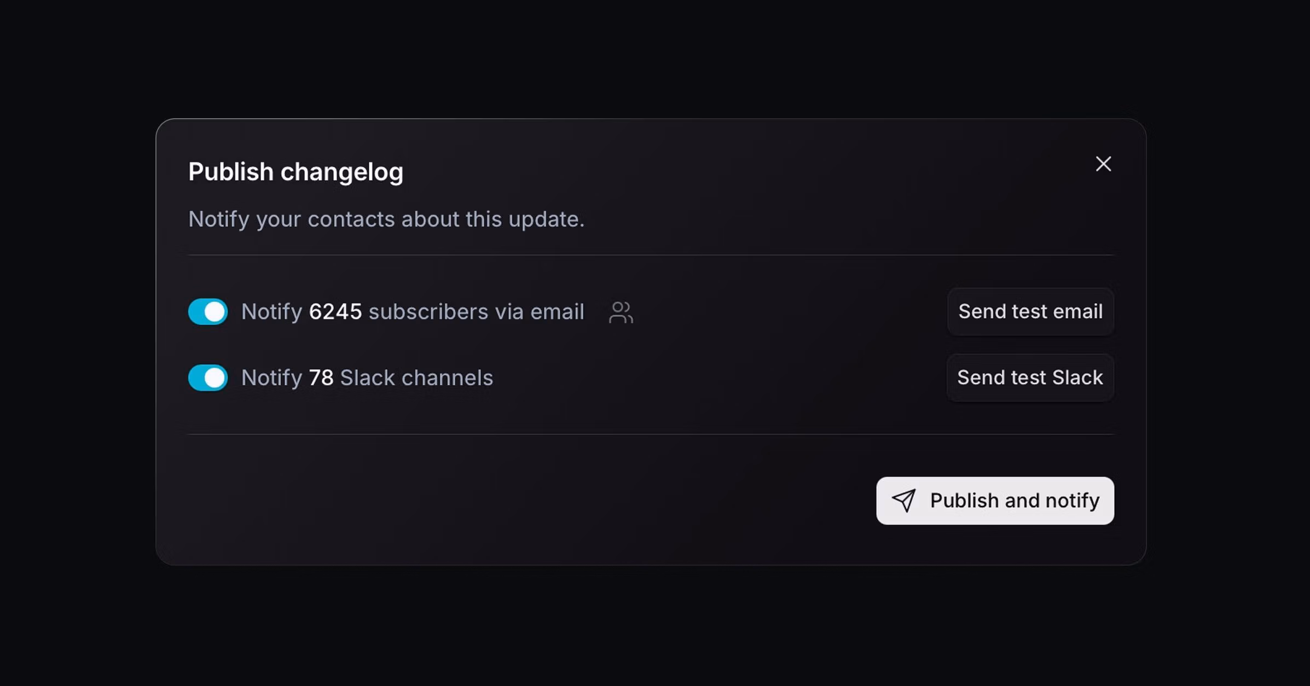
Task: Disable email notifications for subscribers
Action: click(x=207, y=311)
